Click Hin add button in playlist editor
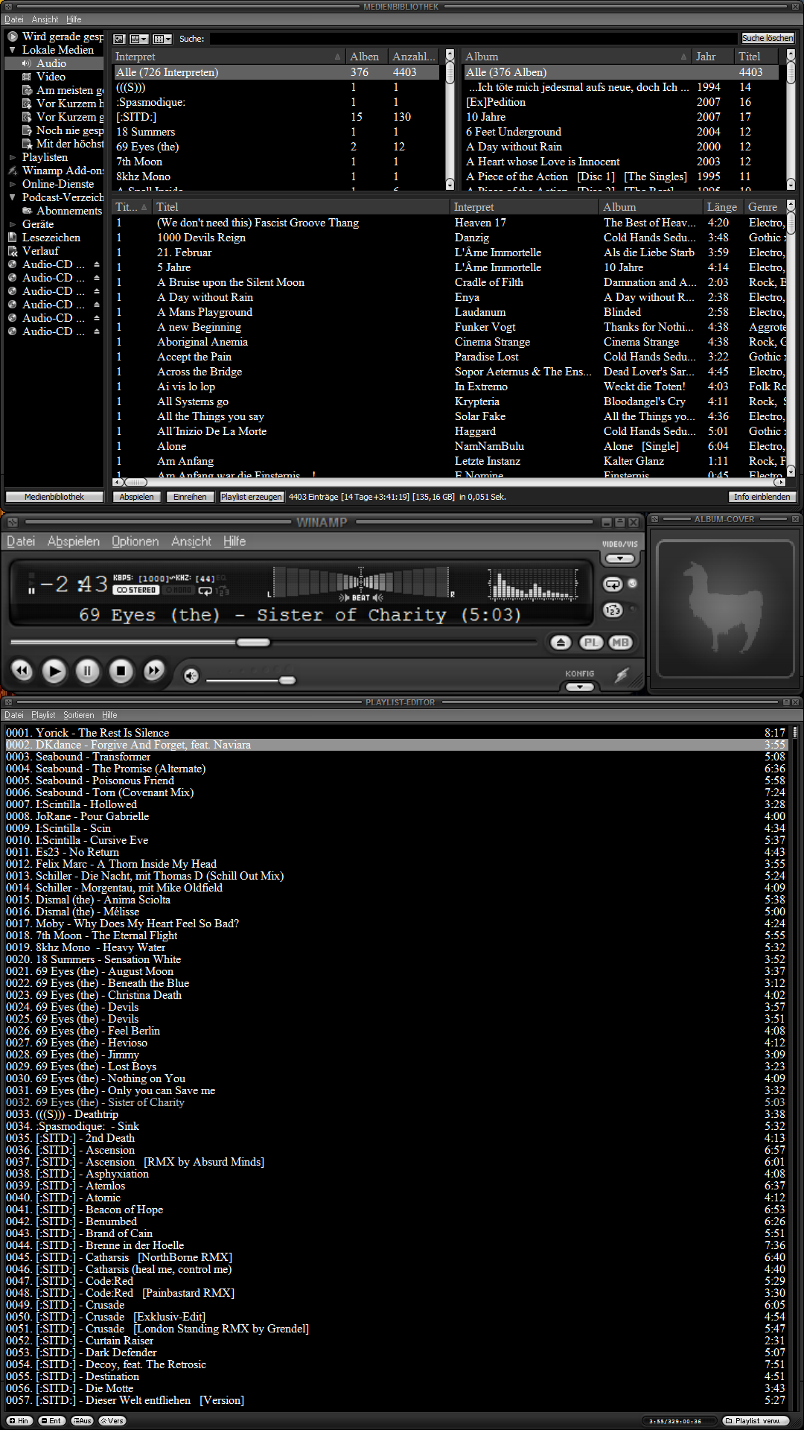The width and height of the screenshot is (804, 1430). pos(19,1420)
